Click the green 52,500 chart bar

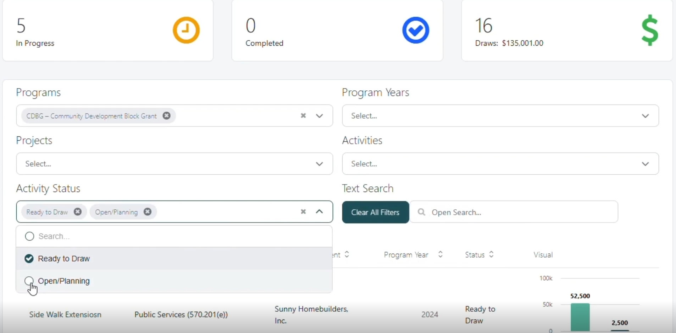click(580, 317)
